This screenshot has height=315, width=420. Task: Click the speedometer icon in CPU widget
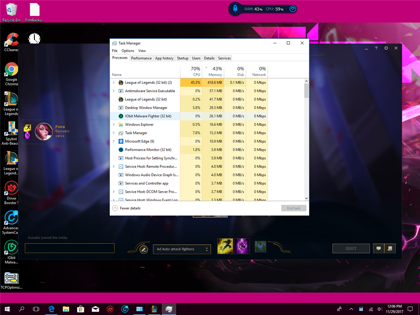pyautogui.click(x=293, y=9)
